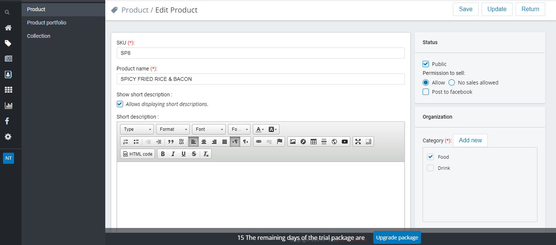Open the contacts sidebar icon
The image size is (556, 245).
coord(8,74)
